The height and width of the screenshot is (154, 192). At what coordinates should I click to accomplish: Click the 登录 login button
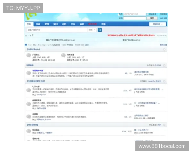coord(152,18)
